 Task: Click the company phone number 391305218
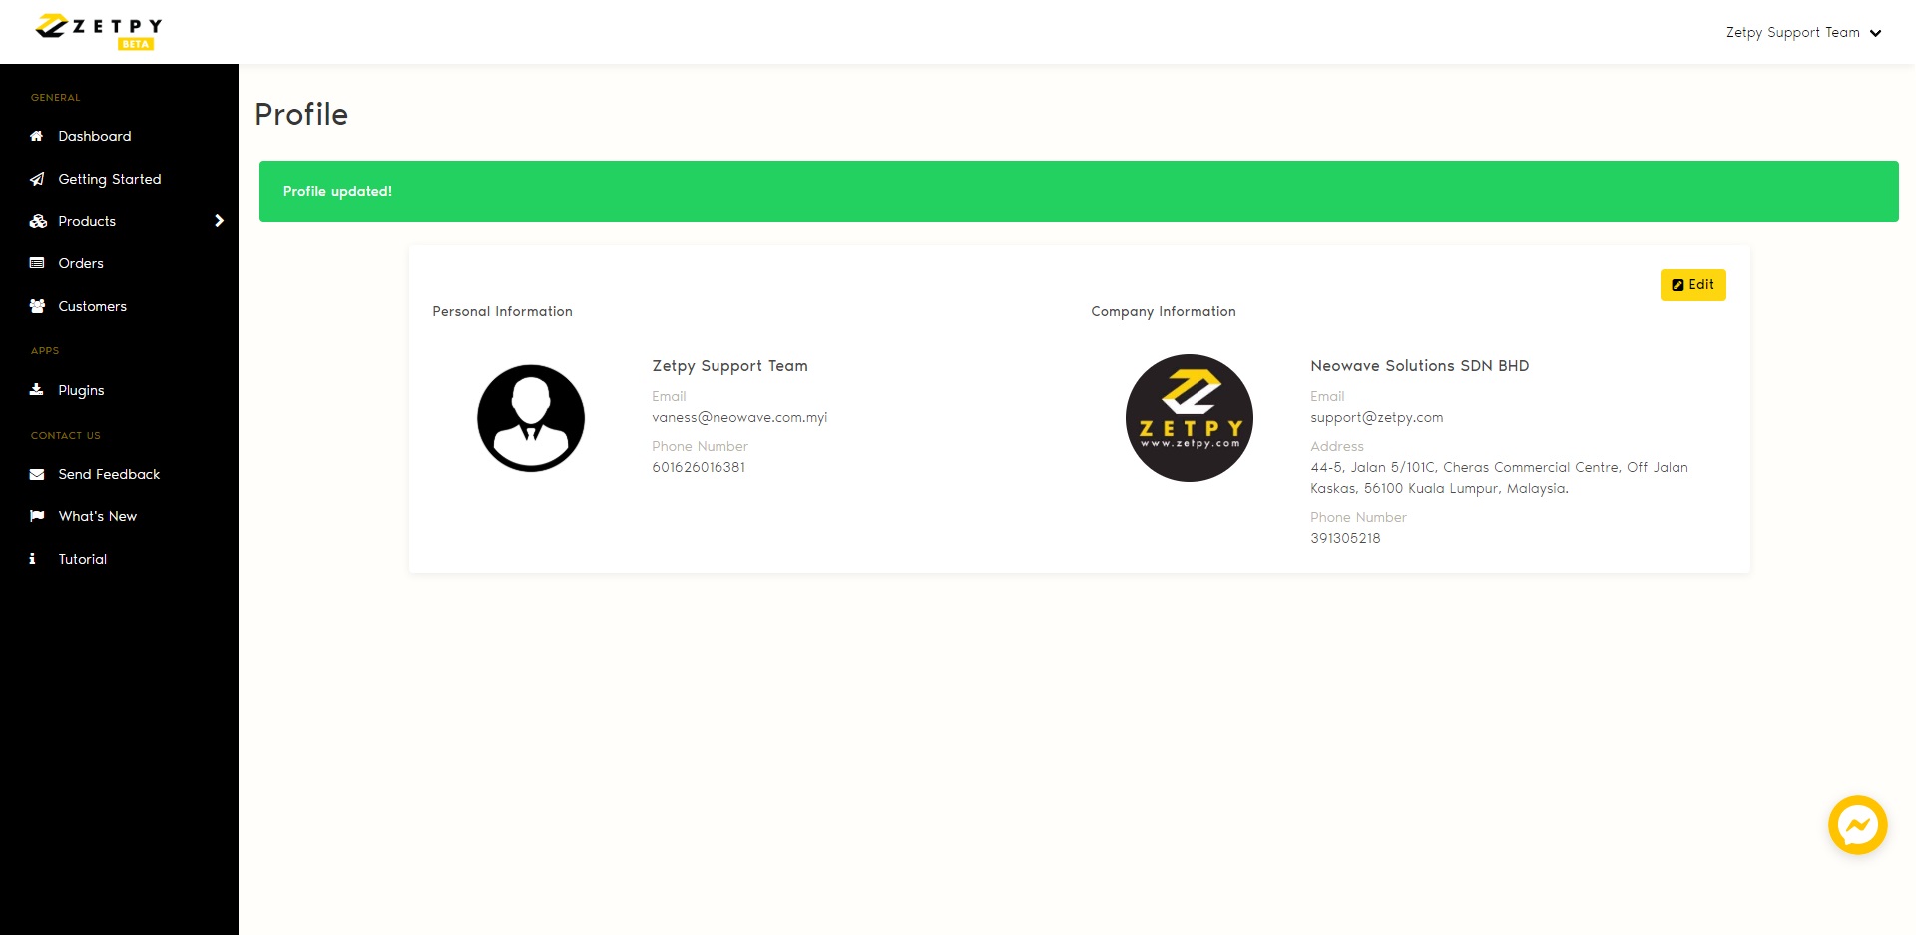point(1345,538)
